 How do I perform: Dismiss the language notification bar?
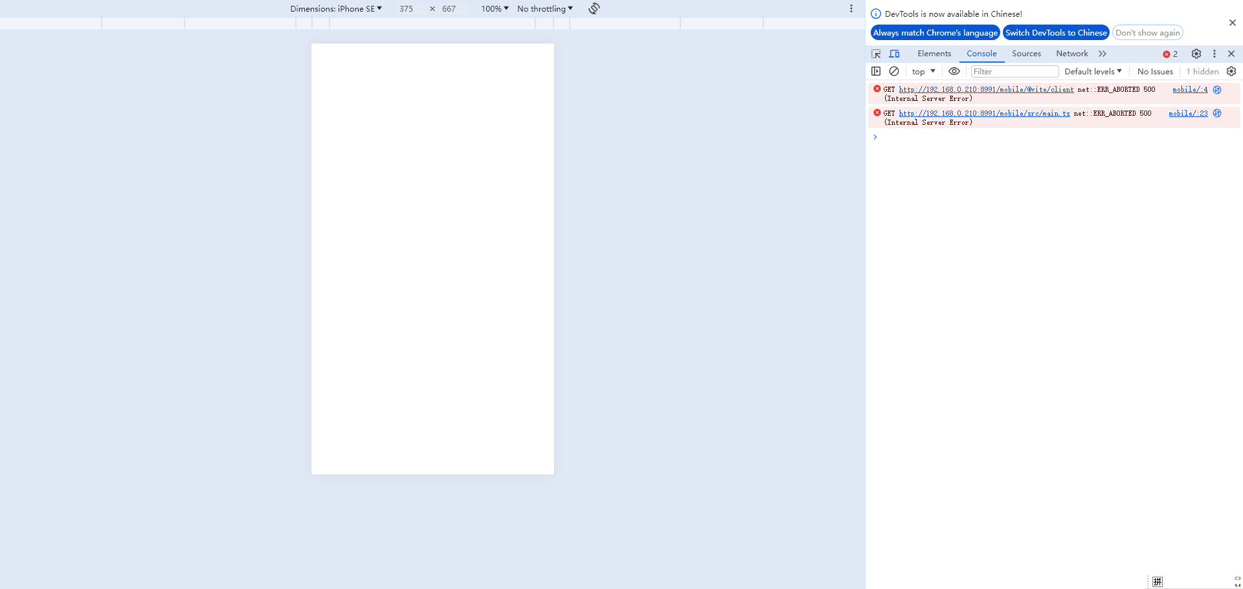(1232, 23)
